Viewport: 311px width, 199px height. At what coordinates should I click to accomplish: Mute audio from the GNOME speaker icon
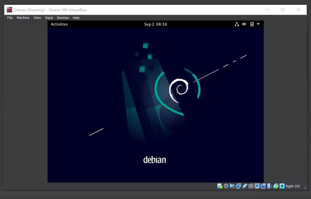[x=244, y=24]
